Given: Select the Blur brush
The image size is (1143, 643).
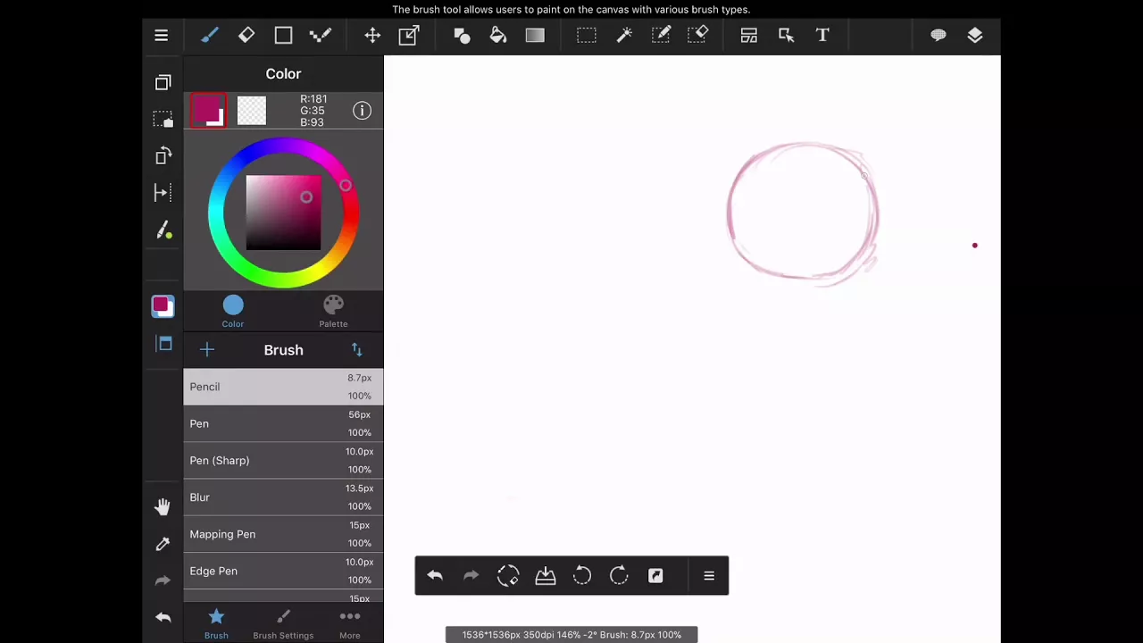Looking at the screenshot, I should pyautogui.click(x=283, y=497).
